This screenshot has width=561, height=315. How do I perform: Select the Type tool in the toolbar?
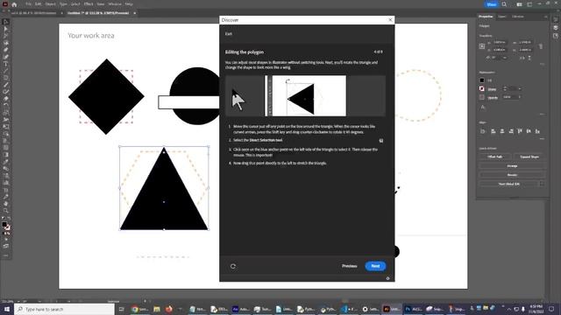click(x=5, y=64)
